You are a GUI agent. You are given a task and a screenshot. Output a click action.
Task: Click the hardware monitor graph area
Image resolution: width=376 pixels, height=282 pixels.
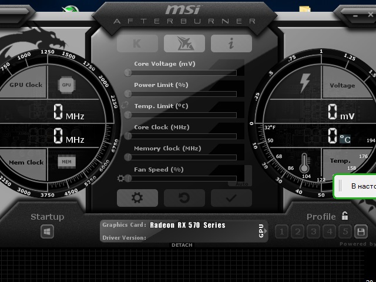pyautogui.click(x=182, y=265)
